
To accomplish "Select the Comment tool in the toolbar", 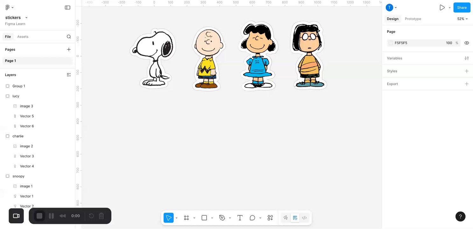I will point(252,218).
